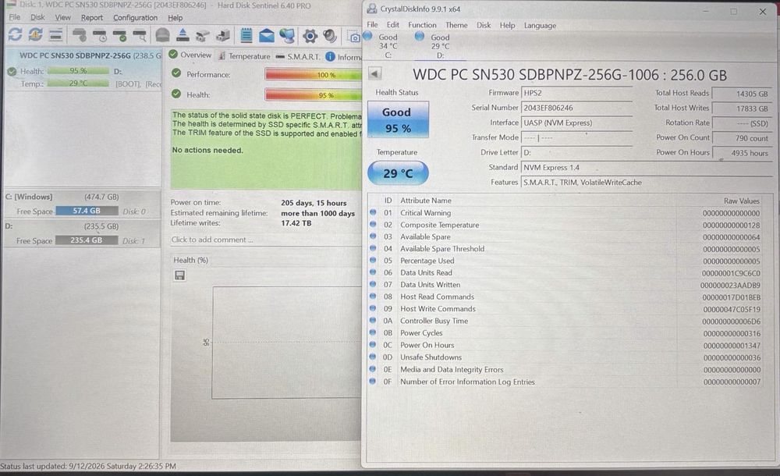Click the disk with green checkmark toolbar icon
780x476 pixels.
tap(120, 35)
